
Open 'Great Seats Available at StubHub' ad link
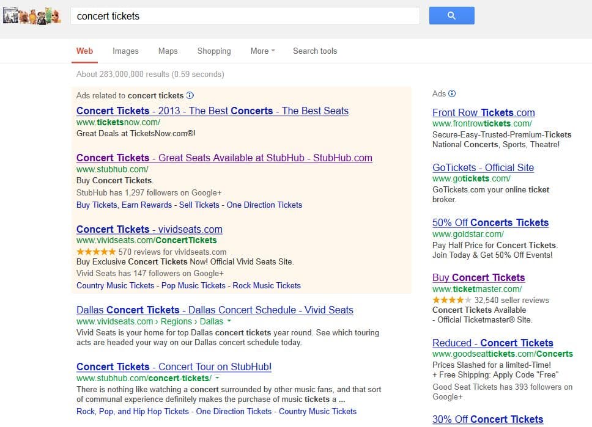coord(224,158)
